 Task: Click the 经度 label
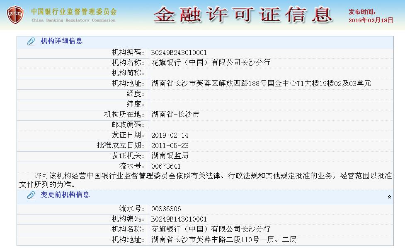tap(136, 94)
